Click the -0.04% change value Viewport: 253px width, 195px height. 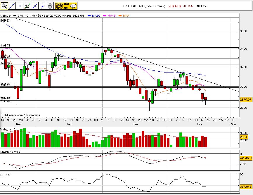tap(188, 6)
